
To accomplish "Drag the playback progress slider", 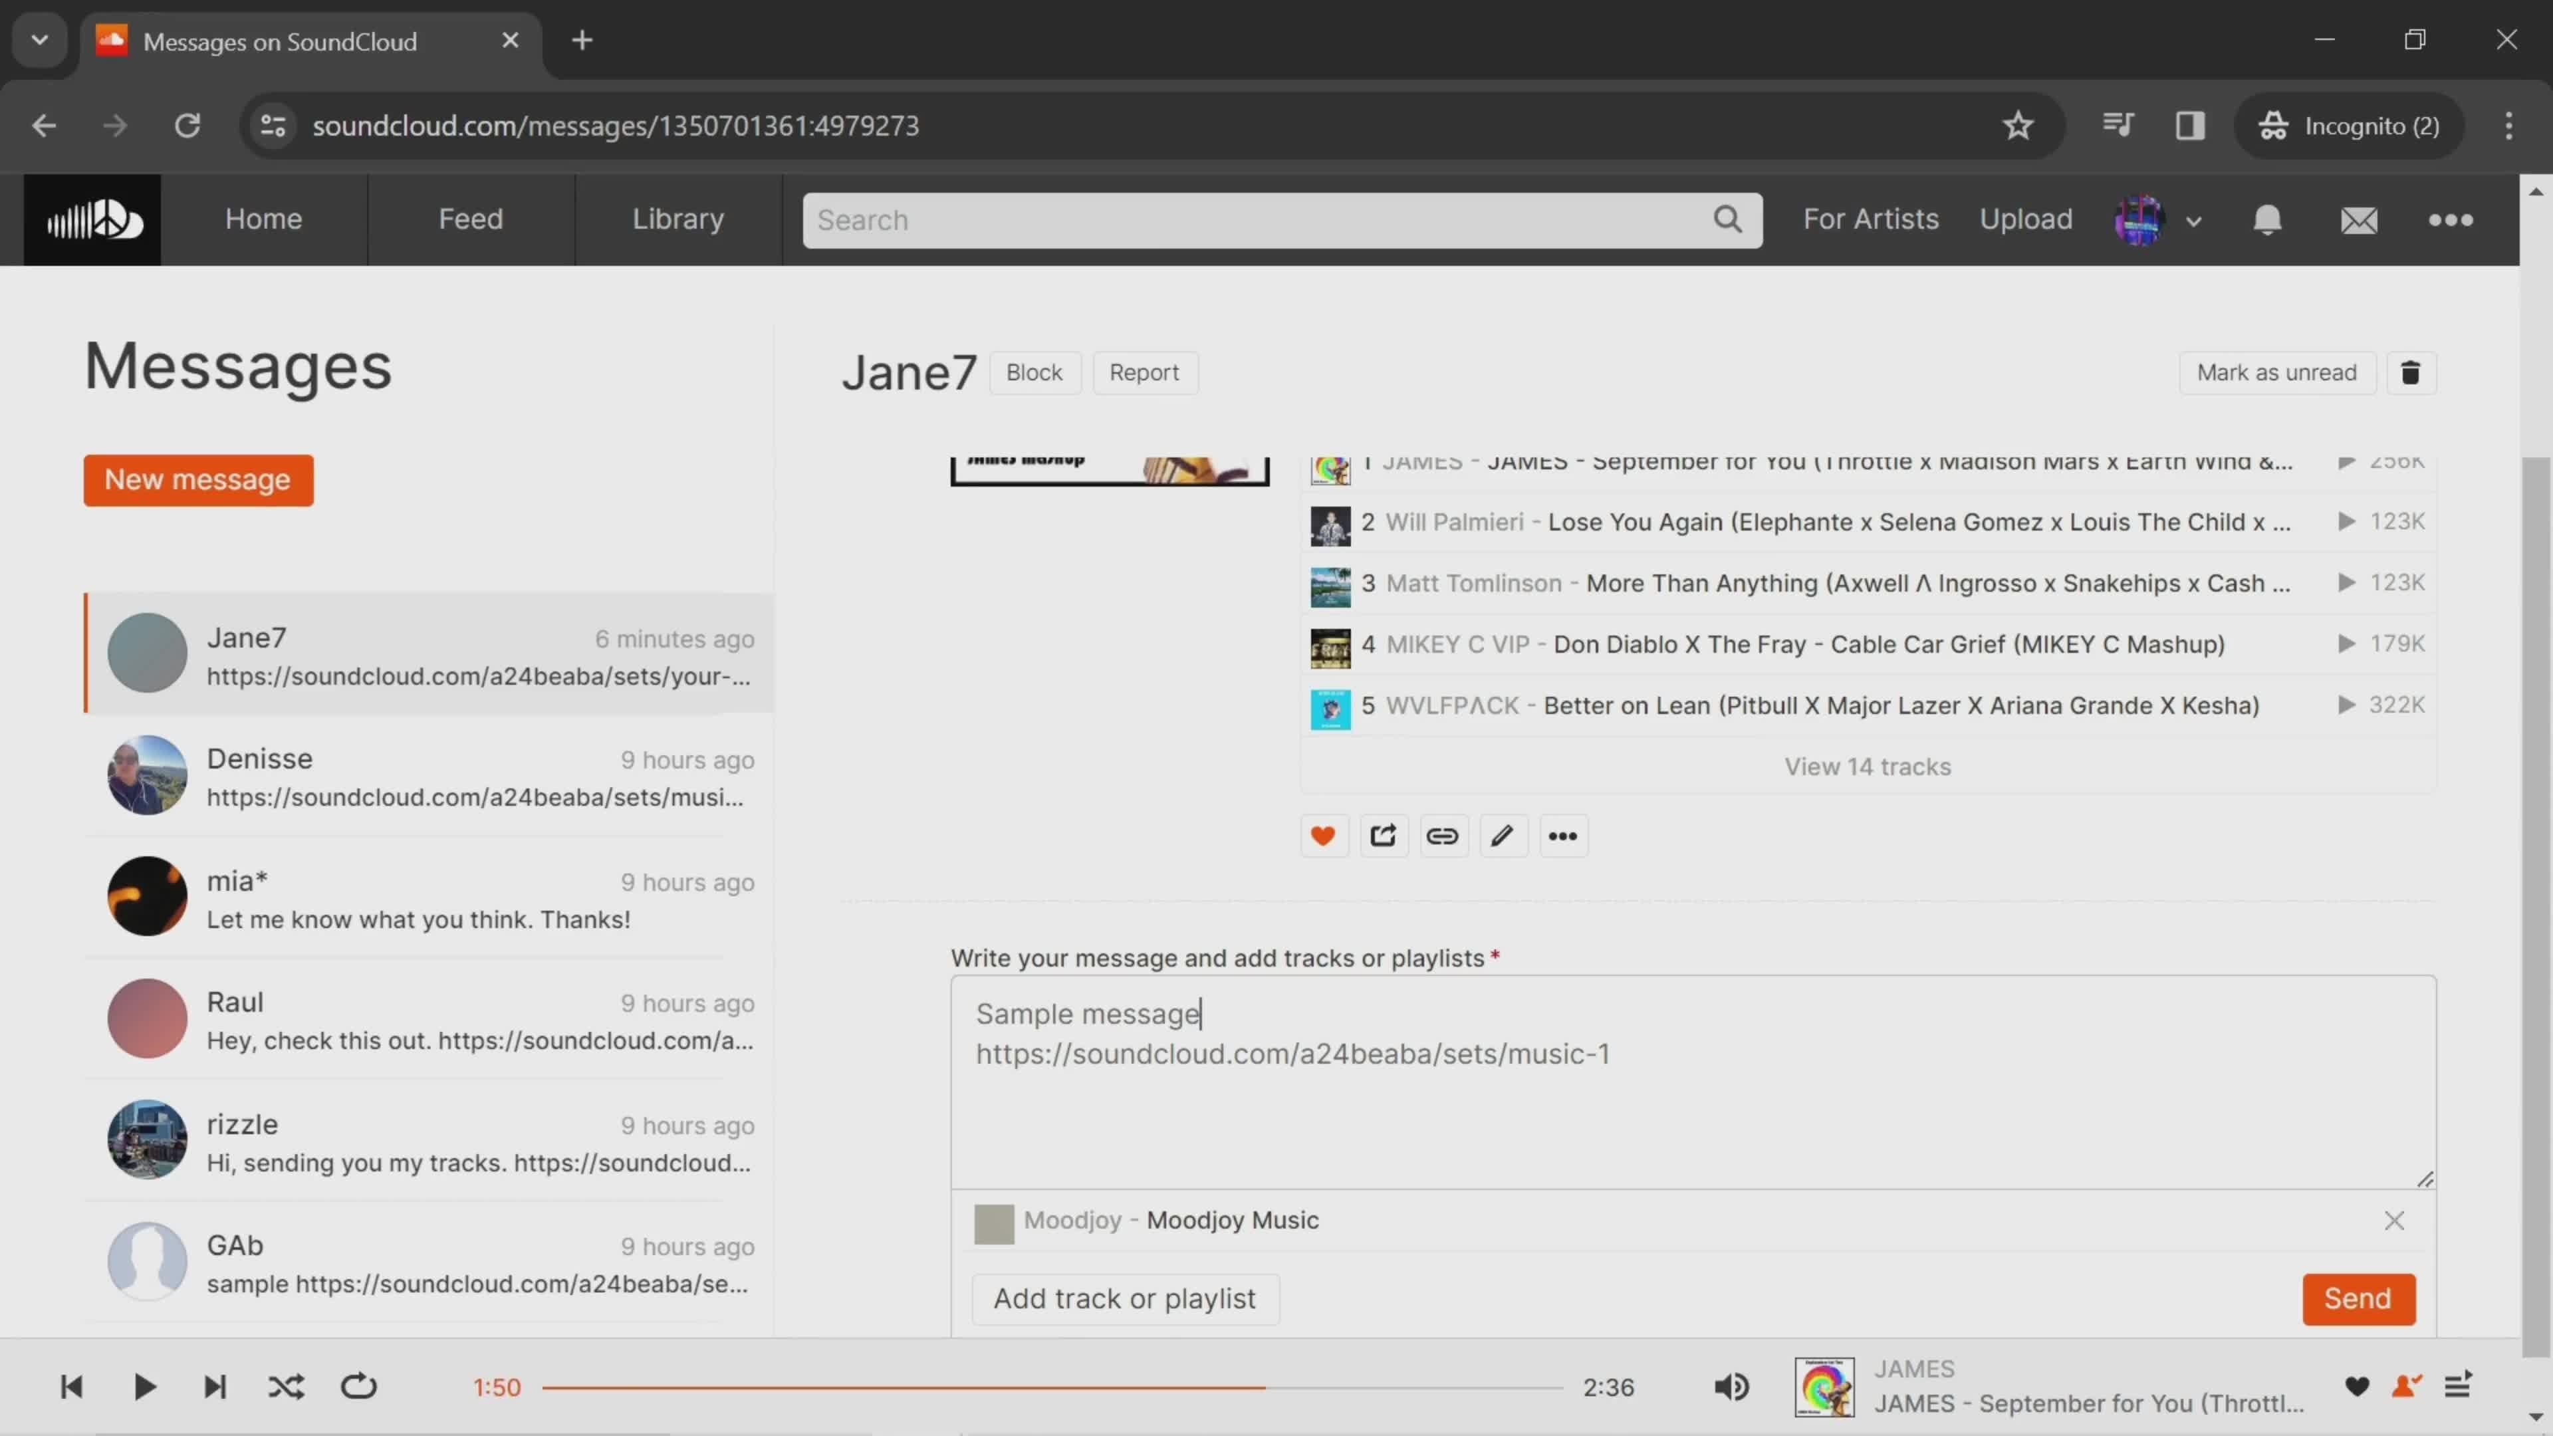I will pyautogui.click(x=1263, y=1387).
